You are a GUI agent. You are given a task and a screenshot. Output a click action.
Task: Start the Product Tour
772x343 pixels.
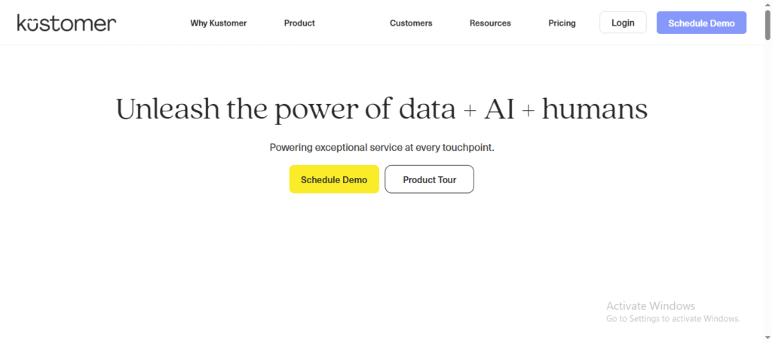point(429,180)
